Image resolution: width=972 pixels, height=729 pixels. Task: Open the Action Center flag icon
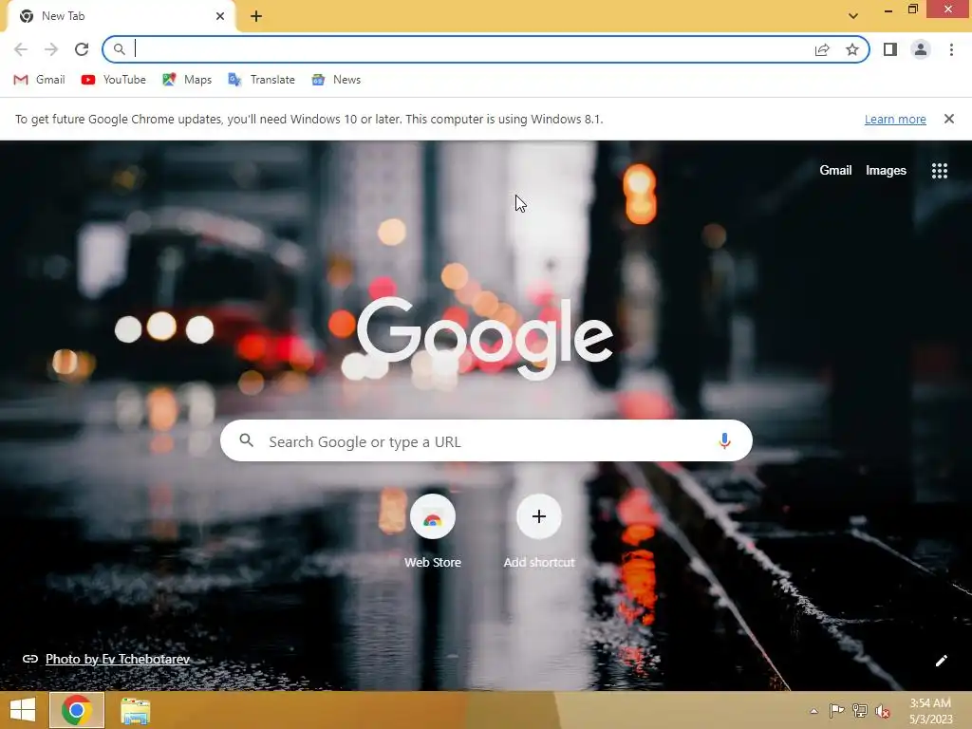pyautogui.click(x=836, y=711)
